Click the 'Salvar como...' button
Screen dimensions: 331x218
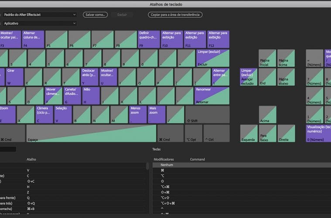point(95,14)
